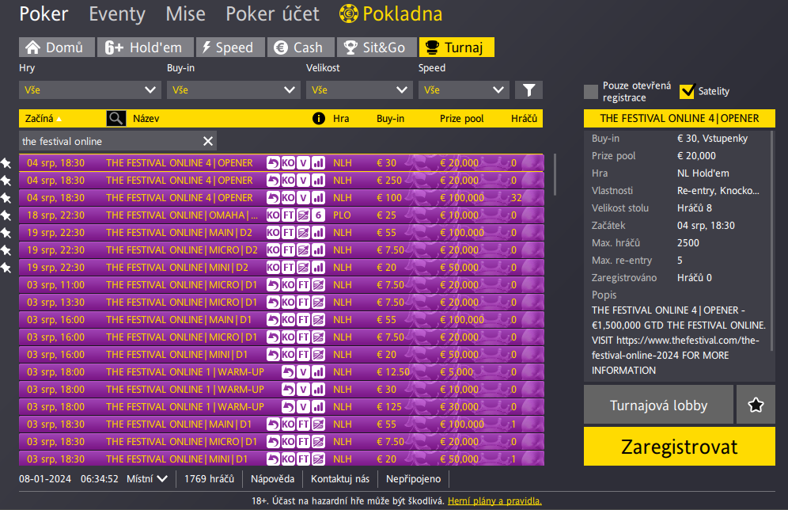Open Nápověda help
The width and height of the screenshot is (788, 510).
[x=272, y=479]
